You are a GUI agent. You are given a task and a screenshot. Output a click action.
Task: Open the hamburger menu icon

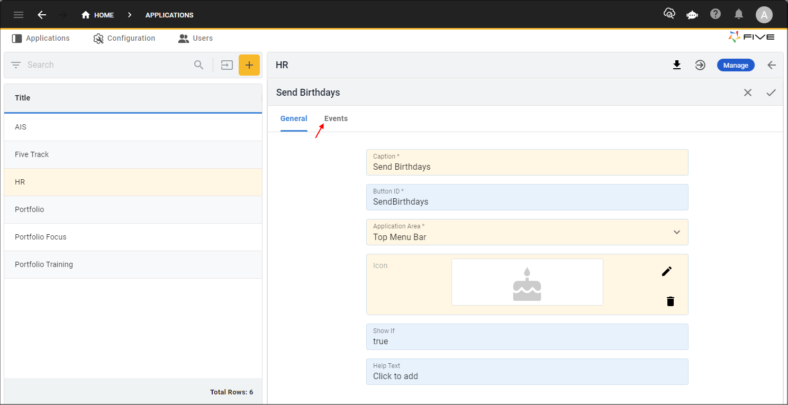click(x=19, y=15)
